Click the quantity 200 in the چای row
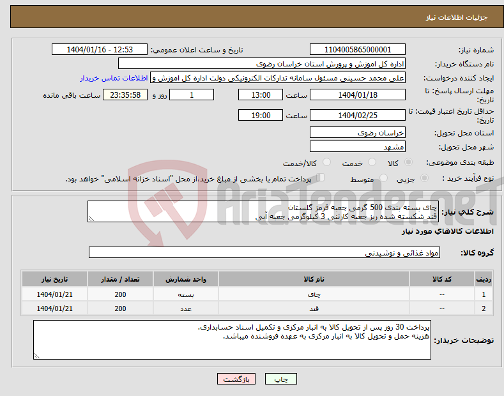 (x=120, y=294)
